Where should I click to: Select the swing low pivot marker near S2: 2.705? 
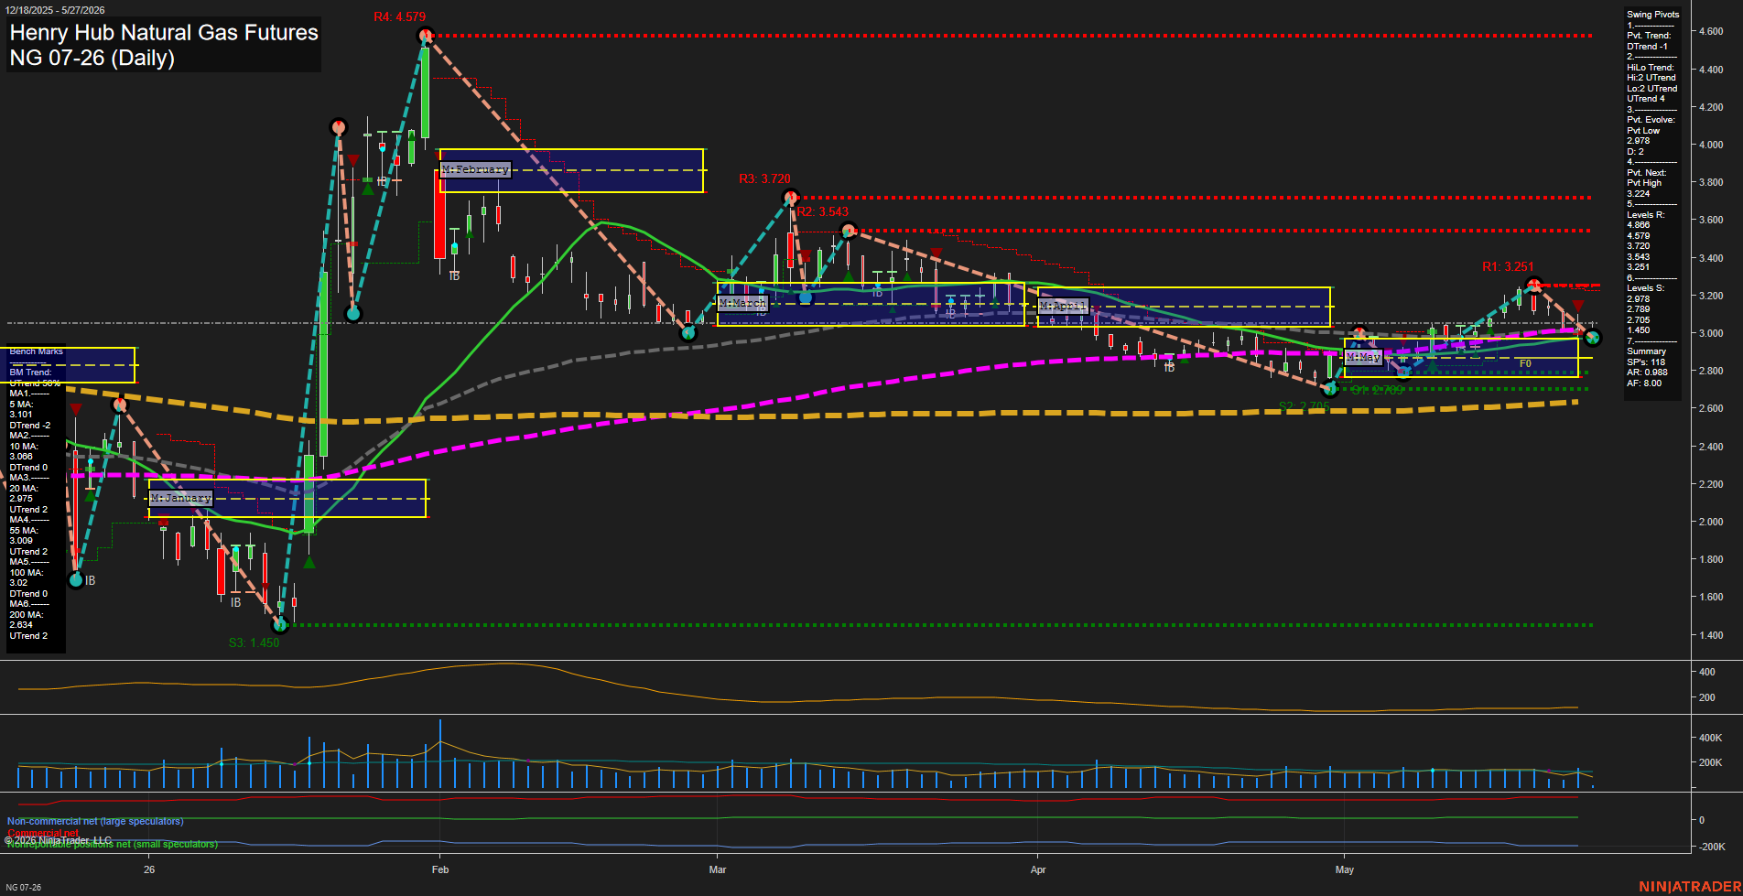[1330, 389]
